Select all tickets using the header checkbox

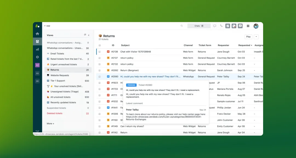coord(99,45)
